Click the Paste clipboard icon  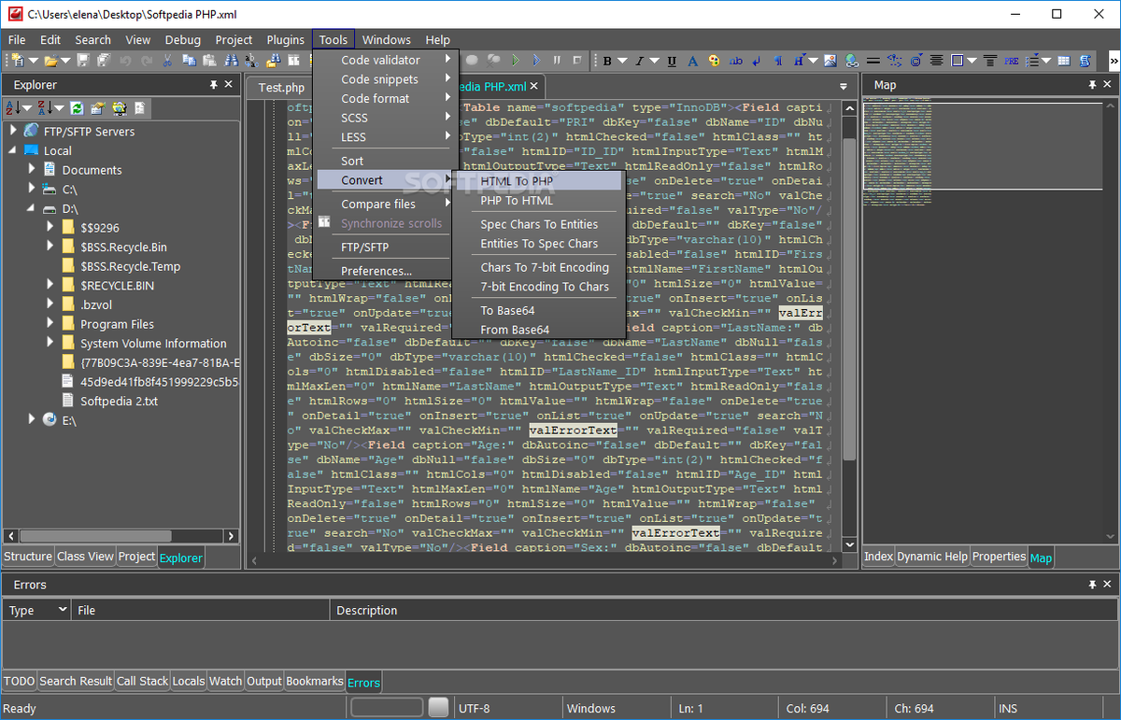pyautogui.click(x=210, y=61)
